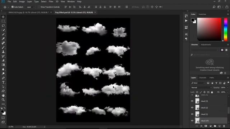Open the Character panel icon
The image size is (230, 129).
point(186,34)
